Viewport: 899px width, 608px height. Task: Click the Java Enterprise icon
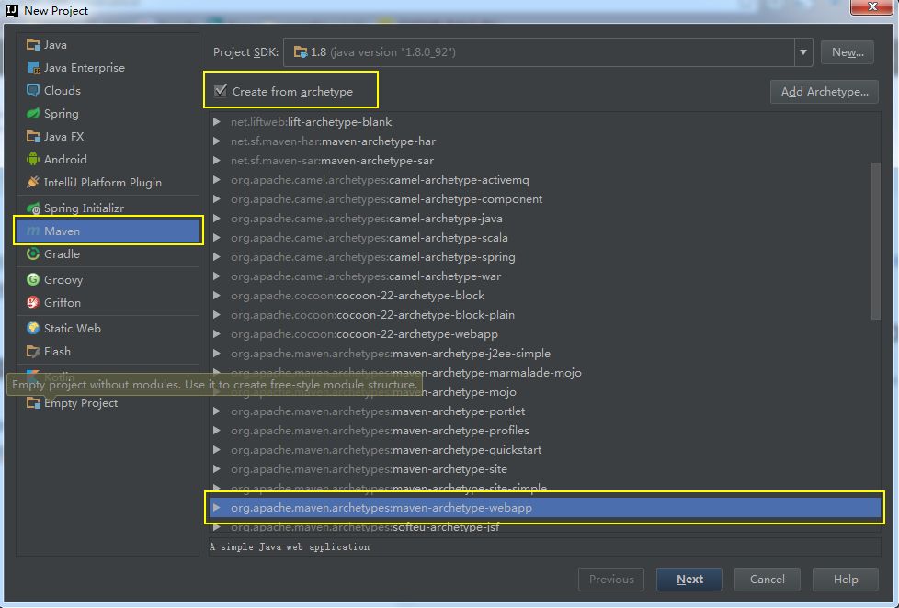[x=33, y=68]
